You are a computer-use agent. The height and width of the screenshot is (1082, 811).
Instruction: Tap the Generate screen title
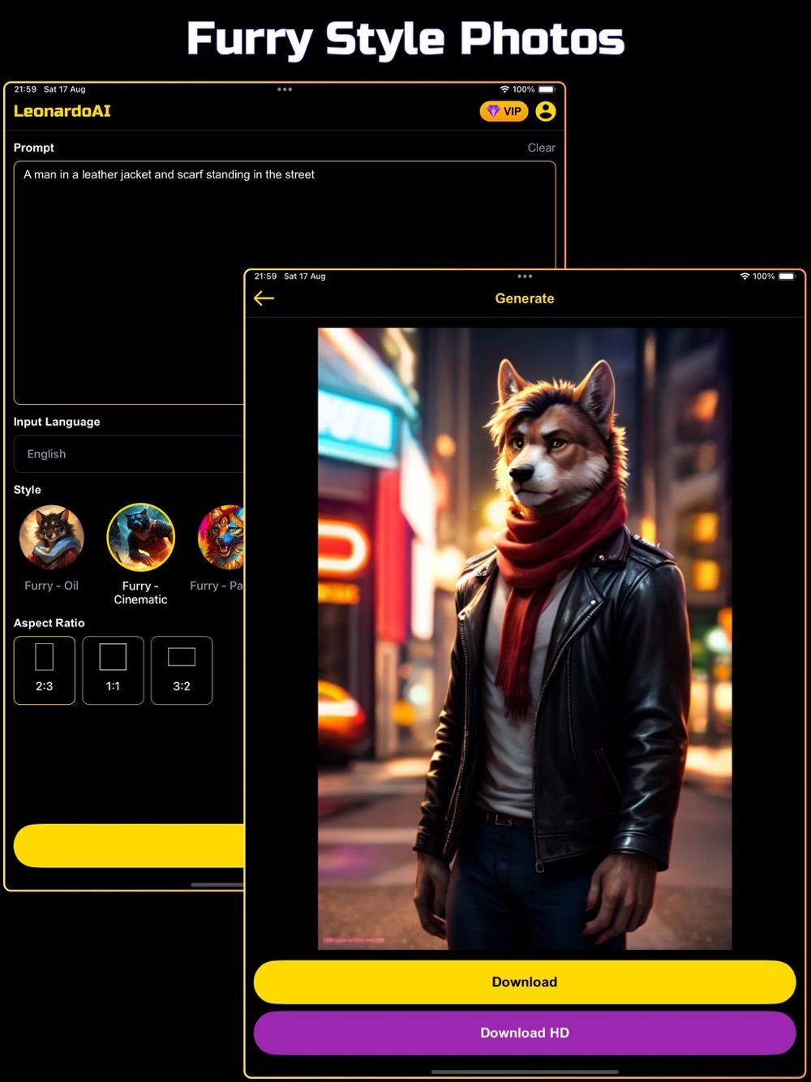click(525, 298)
